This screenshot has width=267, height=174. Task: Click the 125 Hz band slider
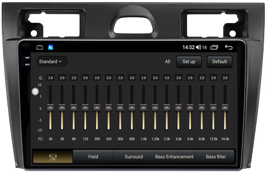coord(85,107)
